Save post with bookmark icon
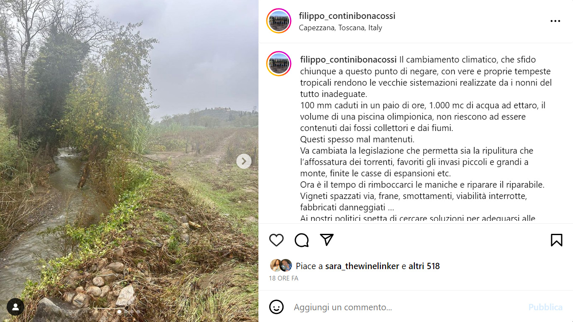The width and height of the screenshot is (573, 322). (x=556, y=240)
